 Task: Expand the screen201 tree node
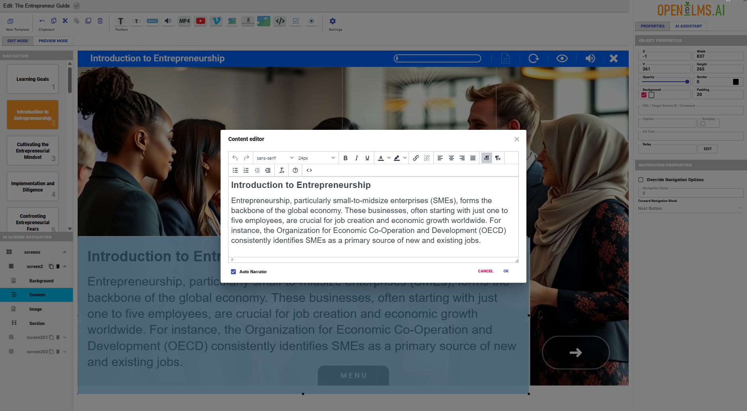coord(65,337)
